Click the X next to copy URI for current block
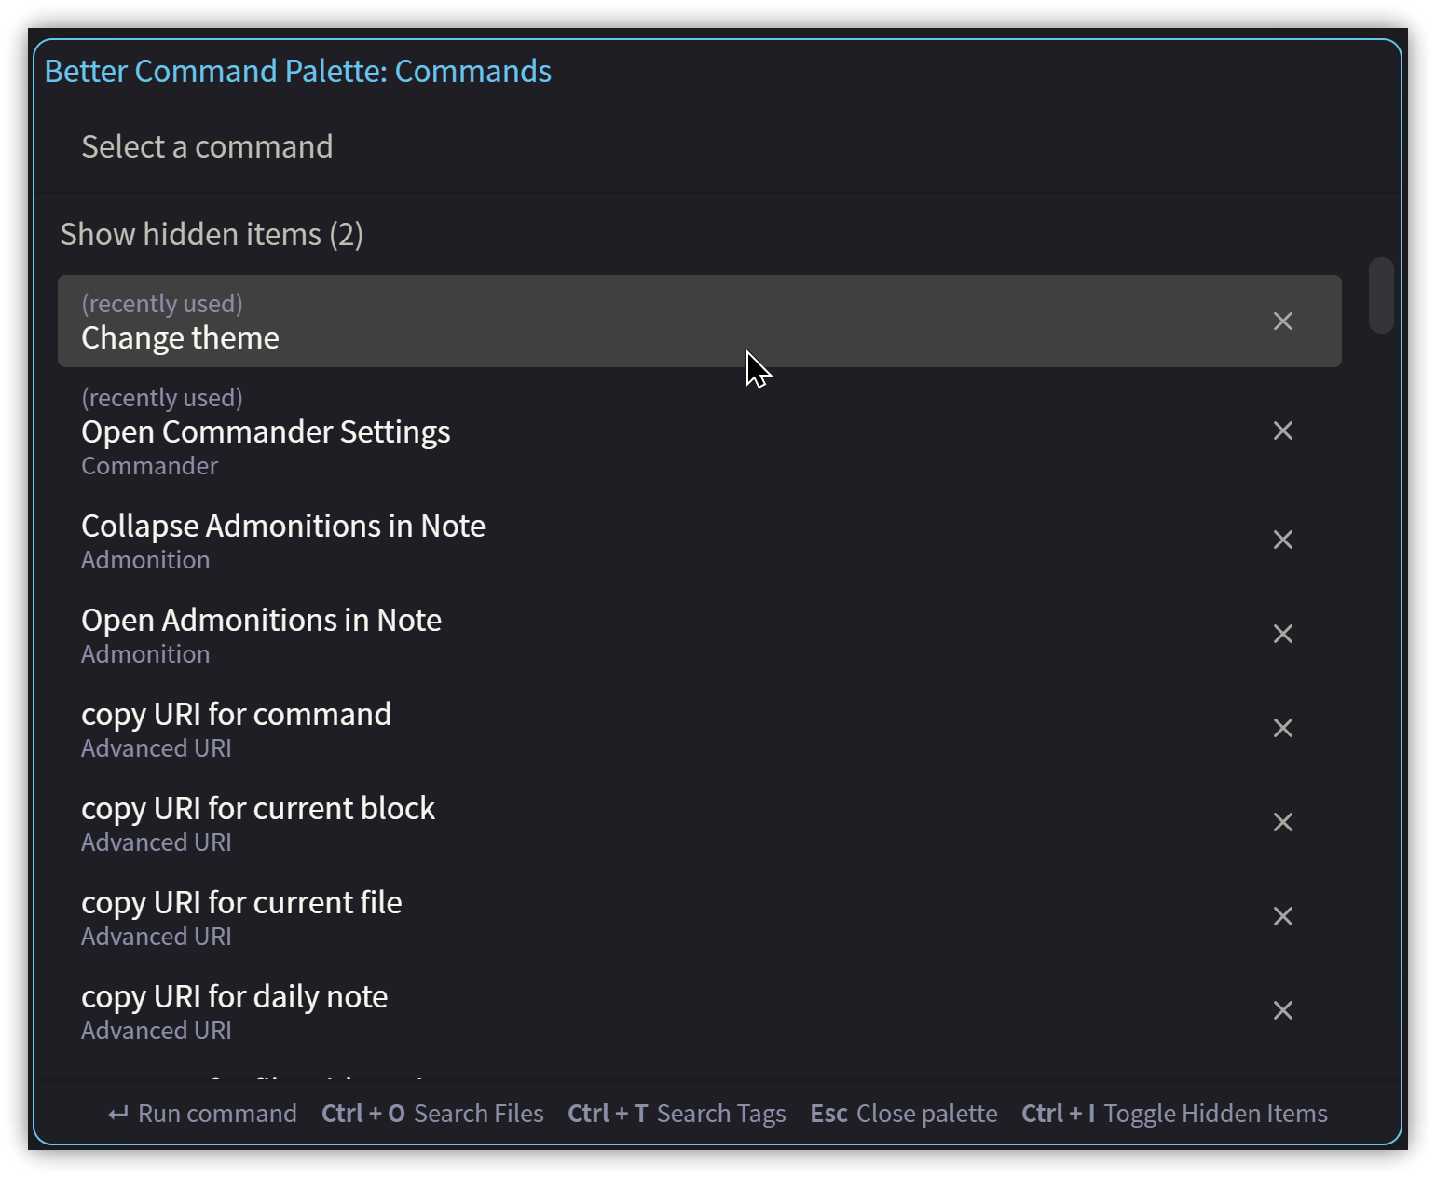Screen dimensions: 1436x1178 [1283, 822]
